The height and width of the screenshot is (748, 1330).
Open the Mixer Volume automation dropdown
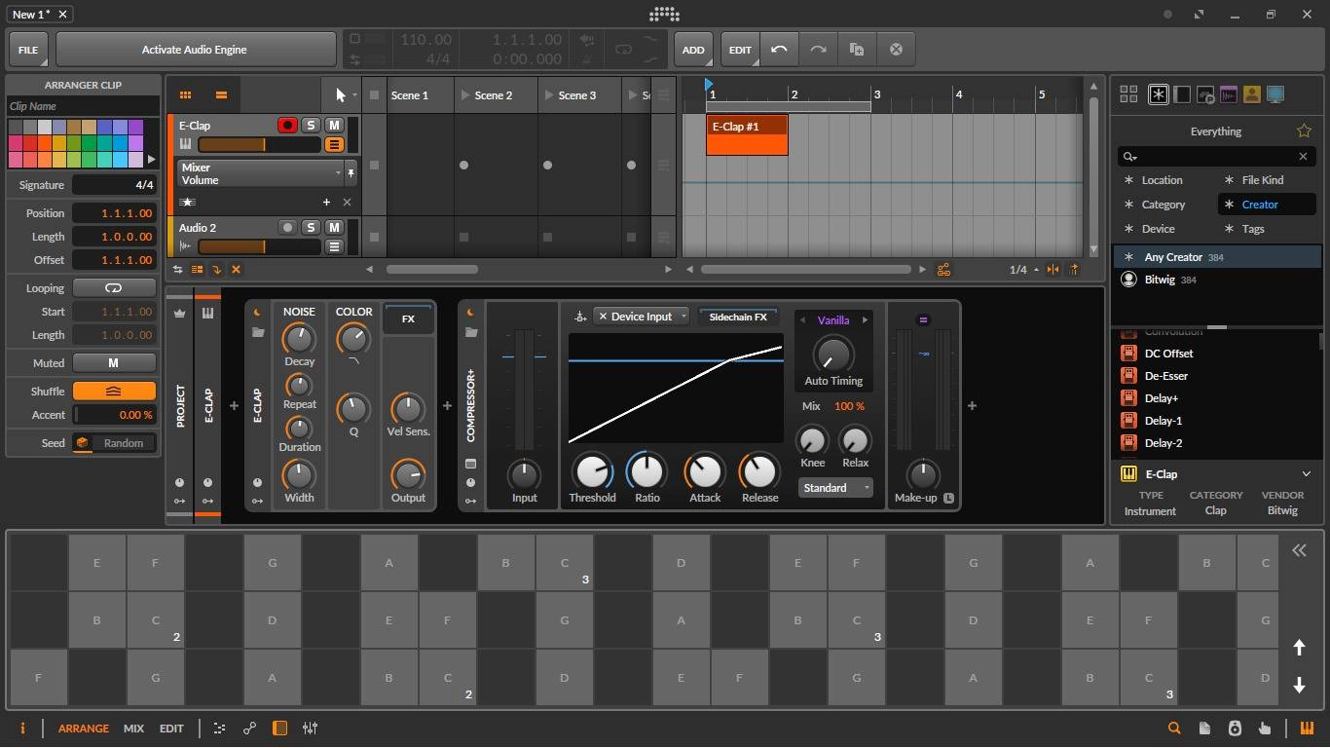pos(260,173)
